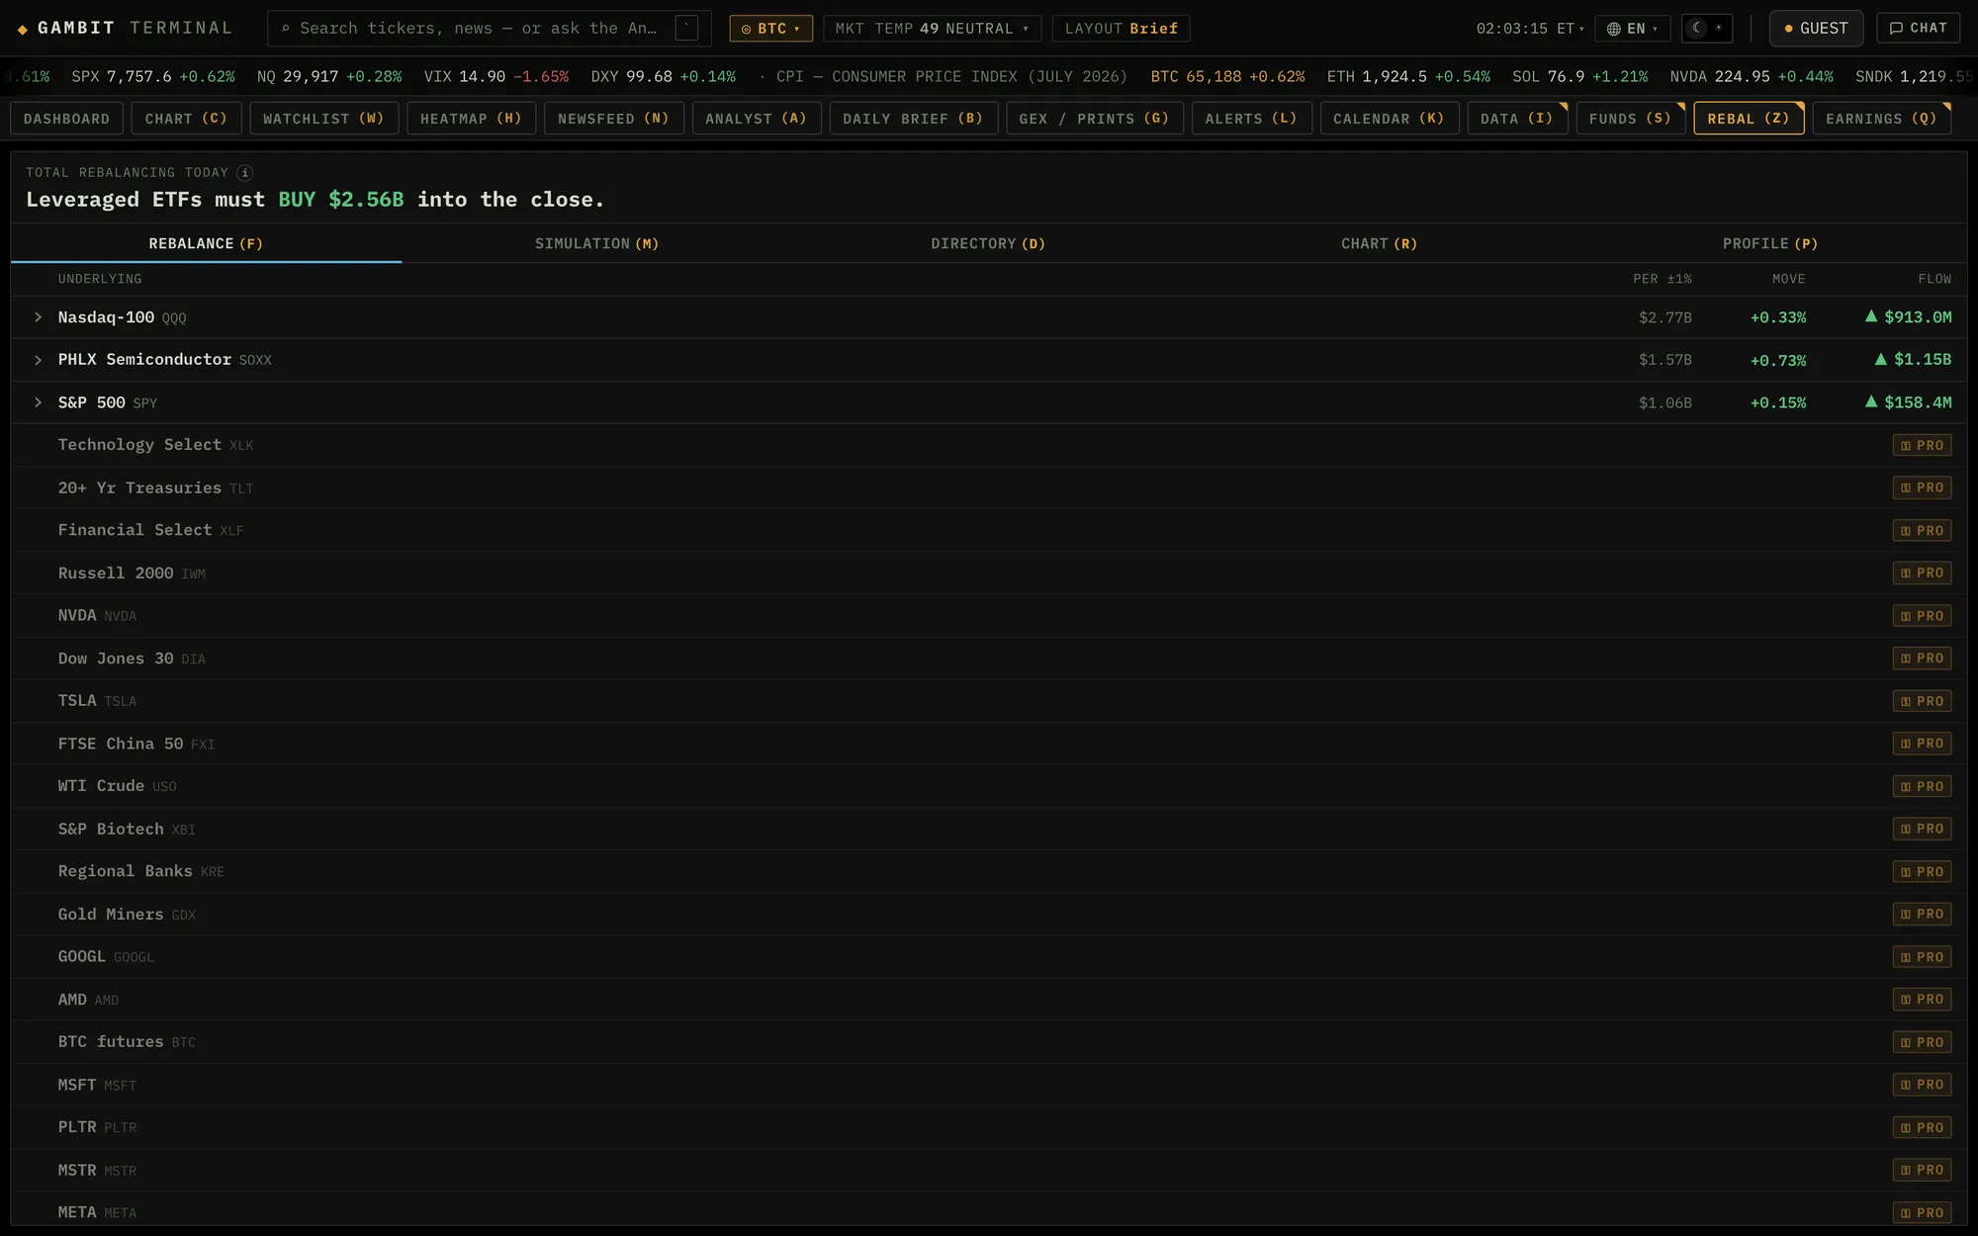The width and height of the screenshot is (1978, 1236).
Task: Open Analyst (A) view
Action: click(756, 119)
